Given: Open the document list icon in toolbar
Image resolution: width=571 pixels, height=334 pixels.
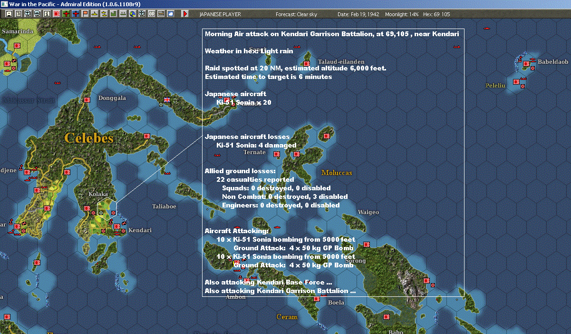Looking at the screenshot, I should [x=19, y=14].
